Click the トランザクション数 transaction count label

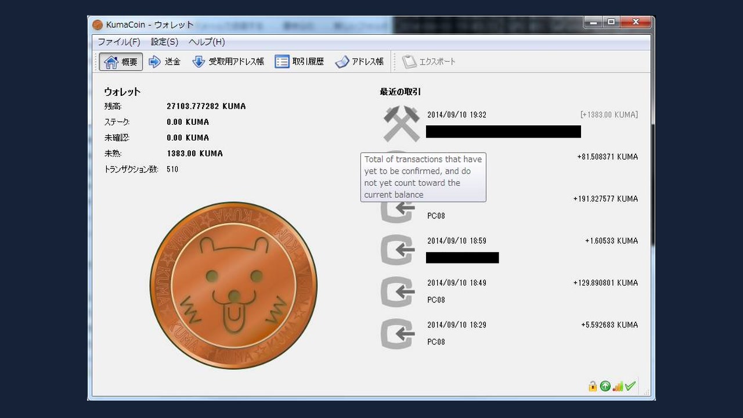click(x=131, y=170)
